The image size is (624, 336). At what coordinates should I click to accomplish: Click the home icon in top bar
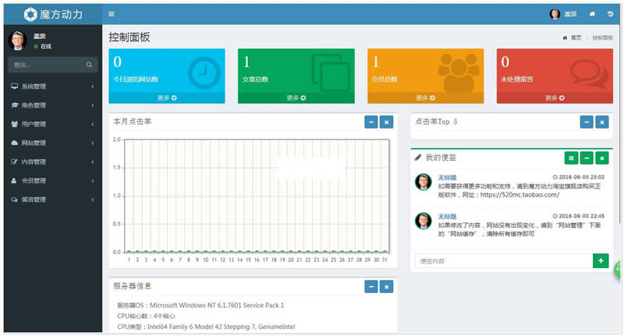coord(592,14)
